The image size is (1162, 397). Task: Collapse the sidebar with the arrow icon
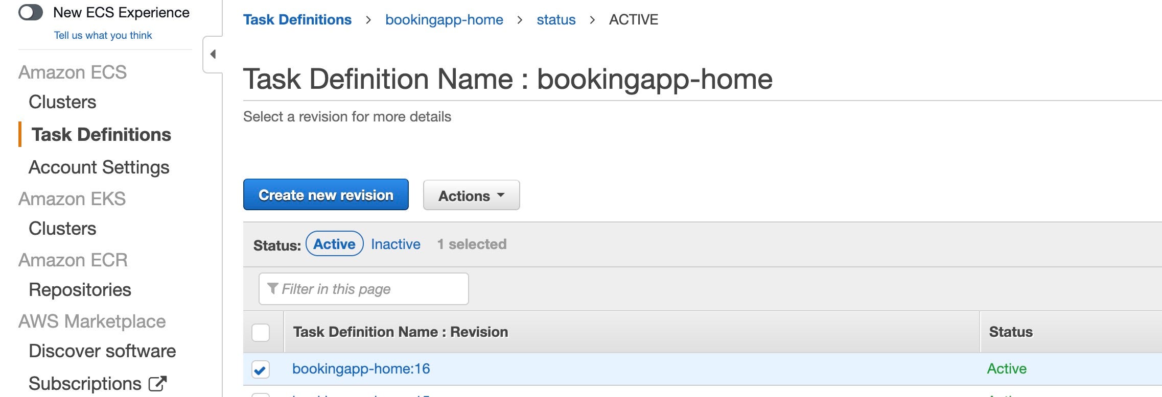[x=213, y=54]
